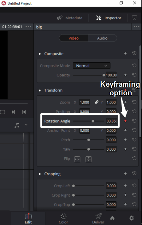142x225 pixels.
Task: Click the Zoom X value field
Action: tap(85, 102)
